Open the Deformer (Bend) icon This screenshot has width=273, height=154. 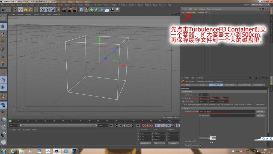[x=102, y=10]
